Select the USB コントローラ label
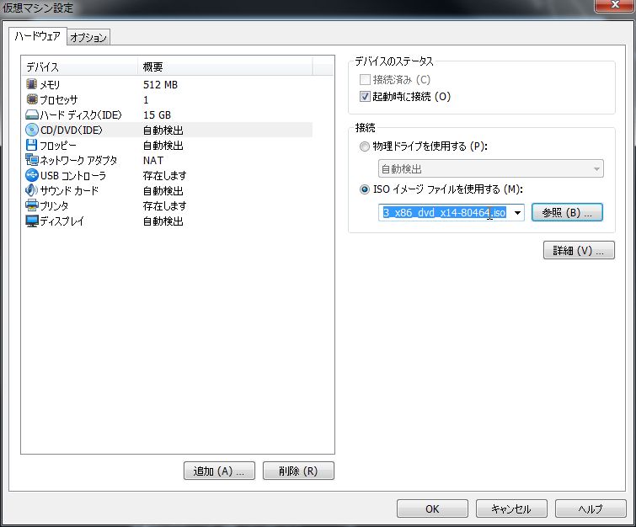This screenshot has height=527, width=636. [73, 176]
